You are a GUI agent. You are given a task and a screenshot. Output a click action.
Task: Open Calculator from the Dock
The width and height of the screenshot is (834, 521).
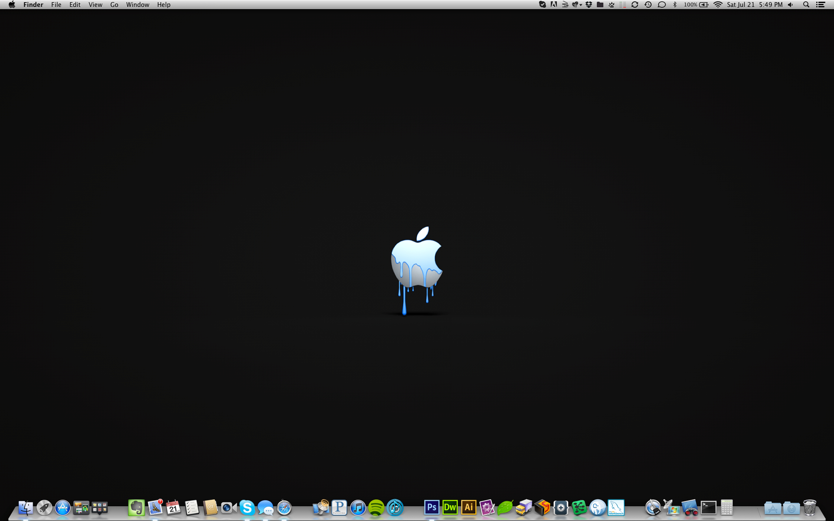pos(727,507)
